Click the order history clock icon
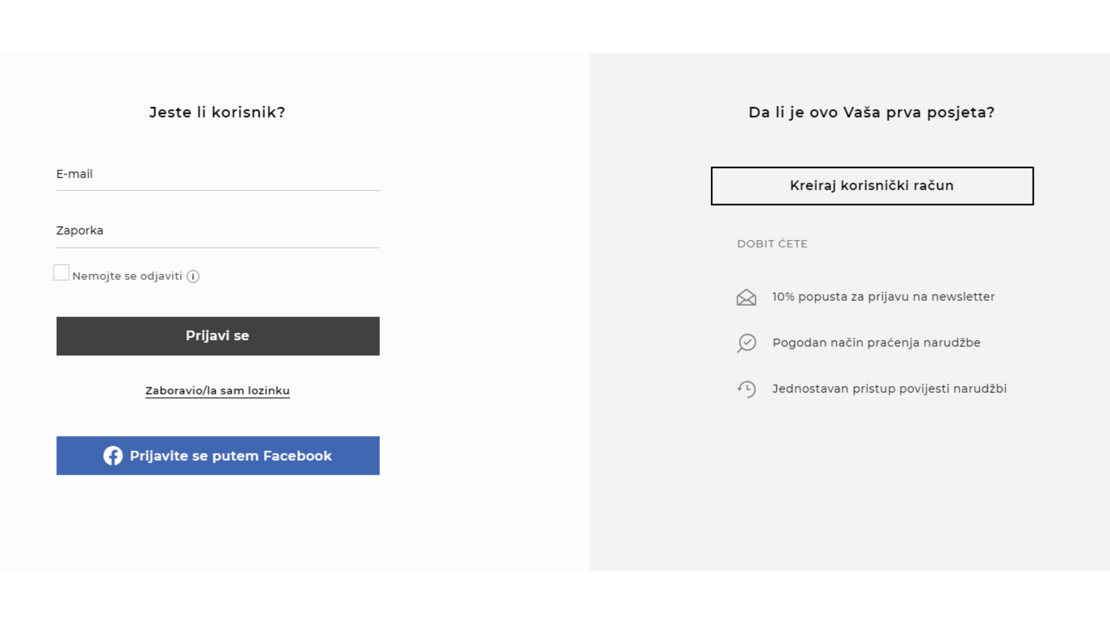The image size is (1110, 624). 746,389
